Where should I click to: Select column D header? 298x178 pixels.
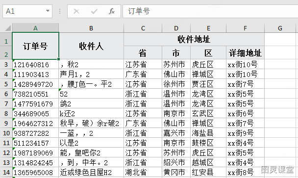(176, 28)
